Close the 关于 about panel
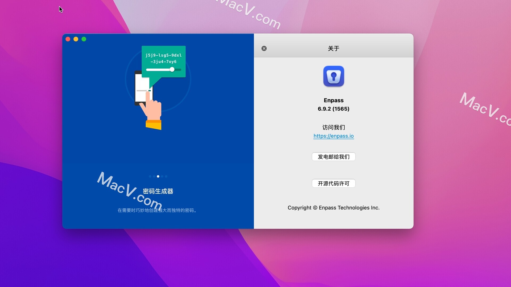 pos(264,48)
